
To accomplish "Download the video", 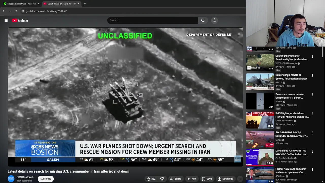I will coord(225,179).
